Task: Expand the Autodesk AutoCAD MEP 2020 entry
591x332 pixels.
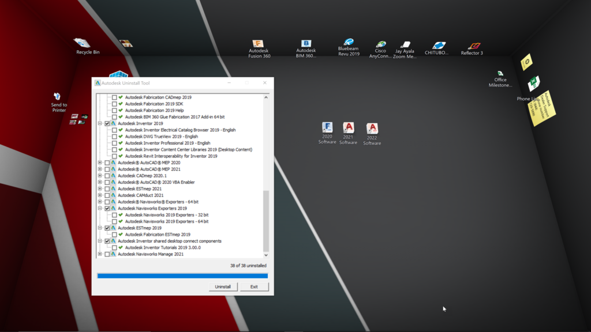Action: (x=100, y=162)
